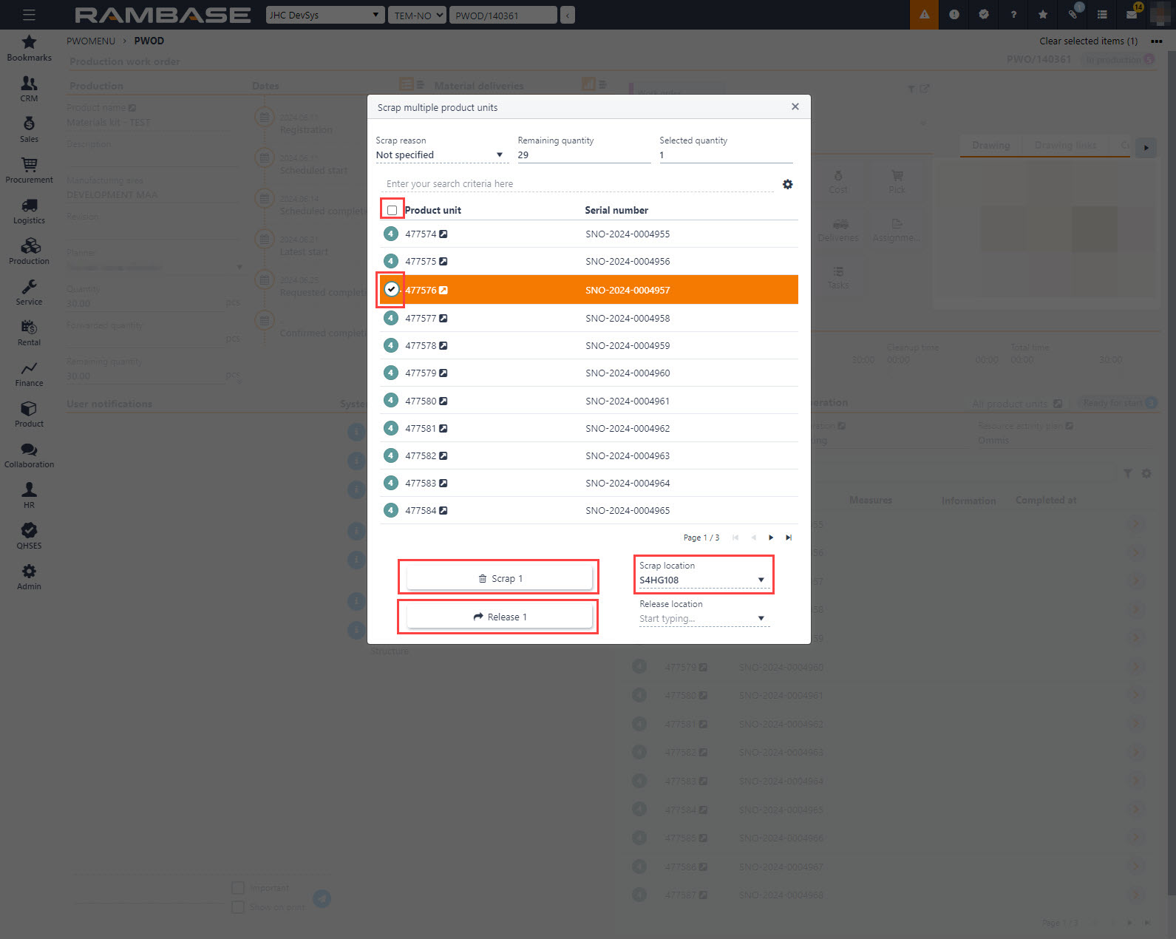Viewport: 1176px width, 939px height.
Task: Click the PWOMENU breadcrumb
Action: [x=91, y=41]
